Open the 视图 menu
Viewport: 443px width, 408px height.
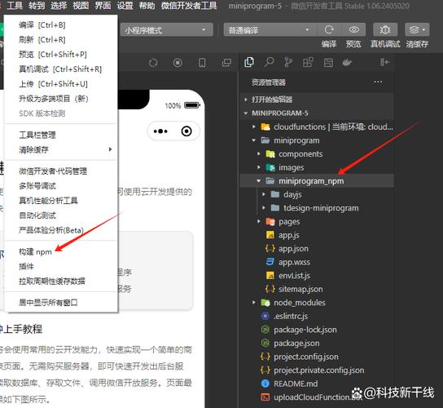tap(81, 6)
